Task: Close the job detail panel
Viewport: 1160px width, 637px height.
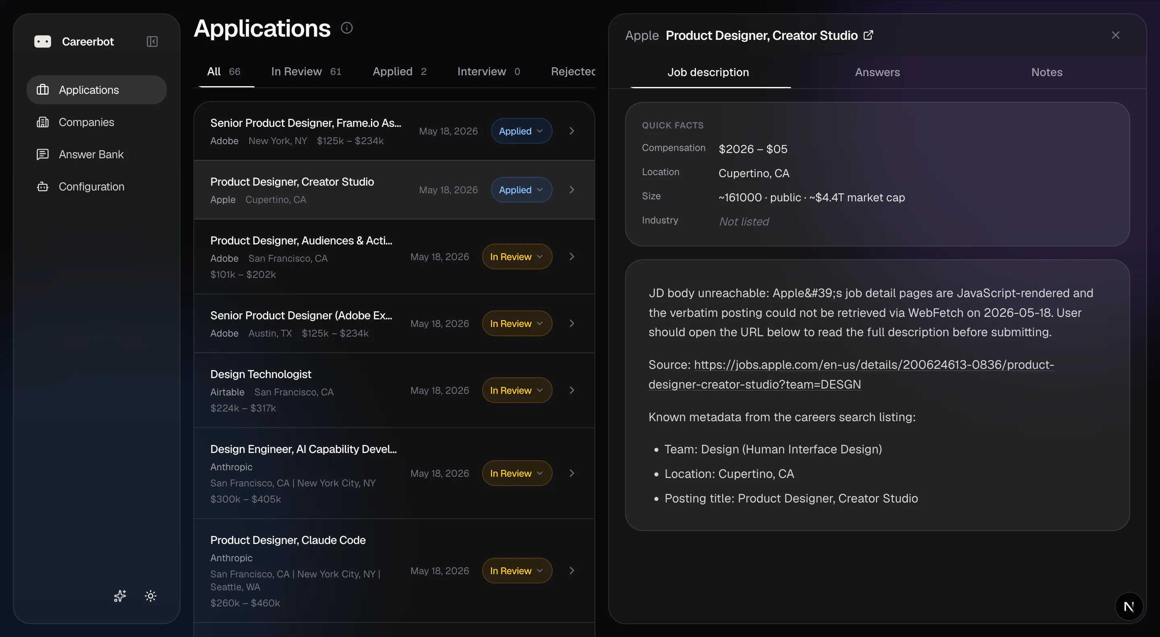Action: pos(1115,35)
